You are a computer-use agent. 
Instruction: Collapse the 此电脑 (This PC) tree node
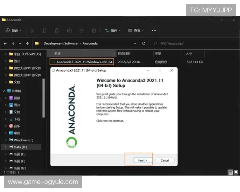click(x=4, y=91)
